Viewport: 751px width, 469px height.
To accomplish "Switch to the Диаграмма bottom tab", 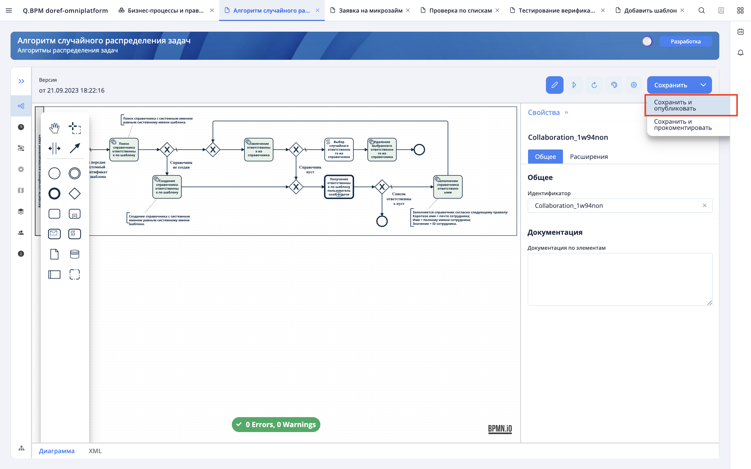I will point(57,451).
